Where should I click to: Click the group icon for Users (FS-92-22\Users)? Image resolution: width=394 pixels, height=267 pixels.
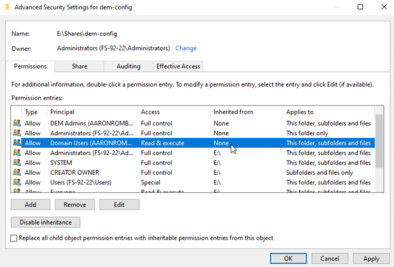[17, 182]
